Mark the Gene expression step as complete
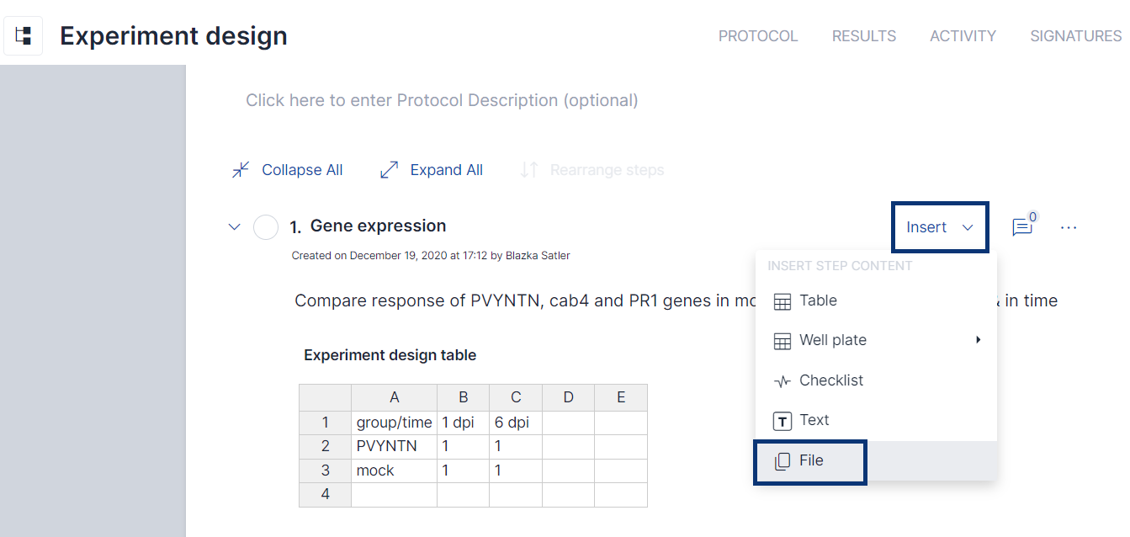The height and width of the screenshot is (537, 1130). point(265,226)
